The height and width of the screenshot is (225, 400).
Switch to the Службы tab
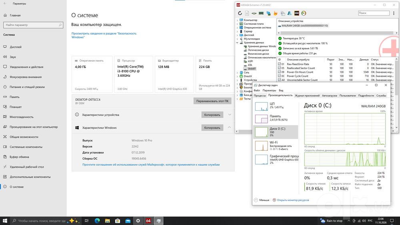381,96
